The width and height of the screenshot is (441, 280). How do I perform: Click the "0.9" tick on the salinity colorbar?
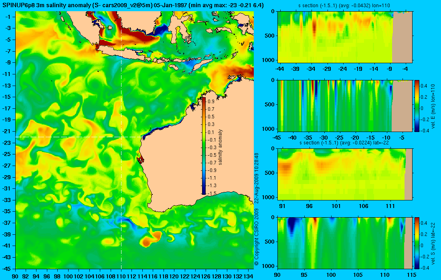pos(211,102)
